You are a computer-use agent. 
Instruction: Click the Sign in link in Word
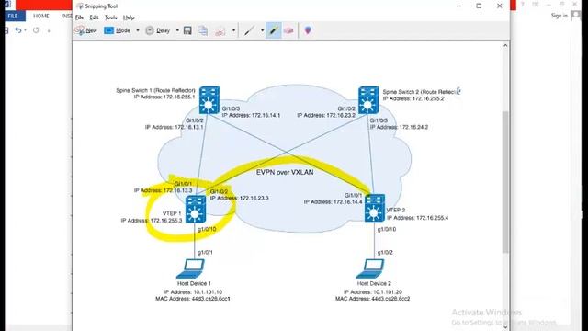[560, 16]
